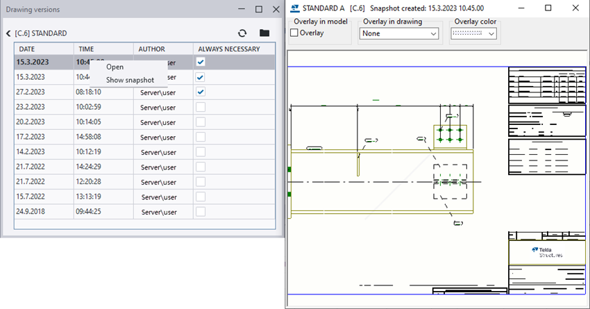Select Open from the context menu
This screenshot has height=309, width=590.
(x=115, y=67)
